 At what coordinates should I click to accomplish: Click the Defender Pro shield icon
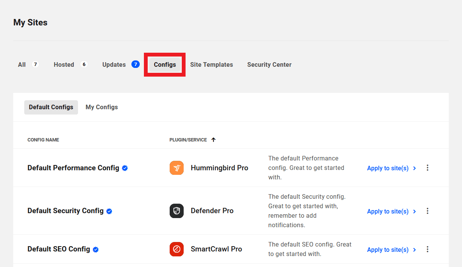[x=176, y=211]
